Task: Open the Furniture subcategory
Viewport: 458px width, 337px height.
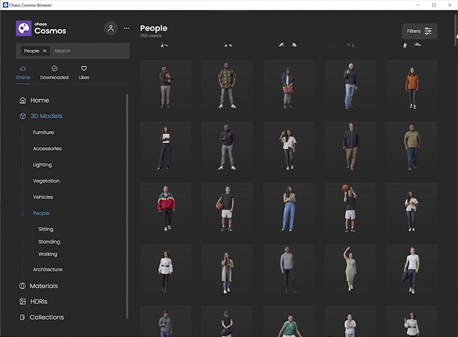Action: coord(44,132)
